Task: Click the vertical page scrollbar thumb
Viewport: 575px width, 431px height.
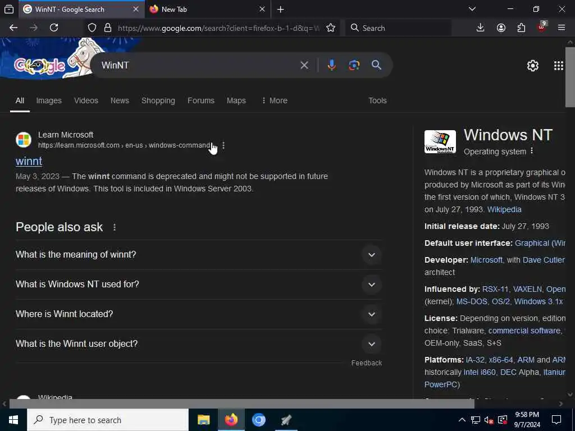Action: click(x=570, y=76)
